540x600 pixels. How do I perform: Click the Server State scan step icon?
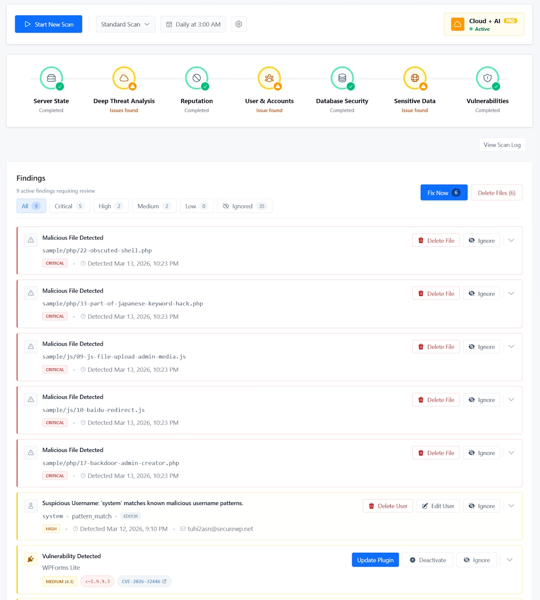point(51,78)
